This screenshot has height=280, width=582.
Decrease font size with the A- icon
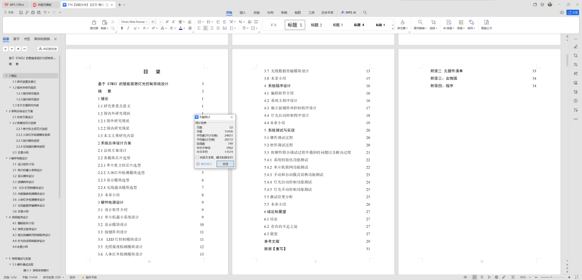[x=174, y=22]
